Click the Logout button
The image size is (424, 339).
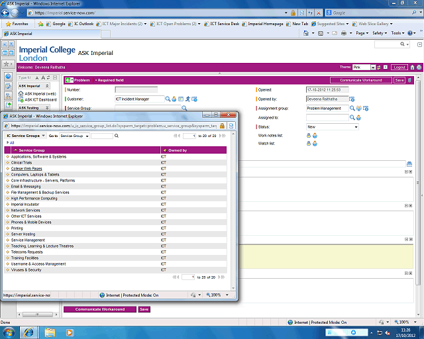coord(399,67)
